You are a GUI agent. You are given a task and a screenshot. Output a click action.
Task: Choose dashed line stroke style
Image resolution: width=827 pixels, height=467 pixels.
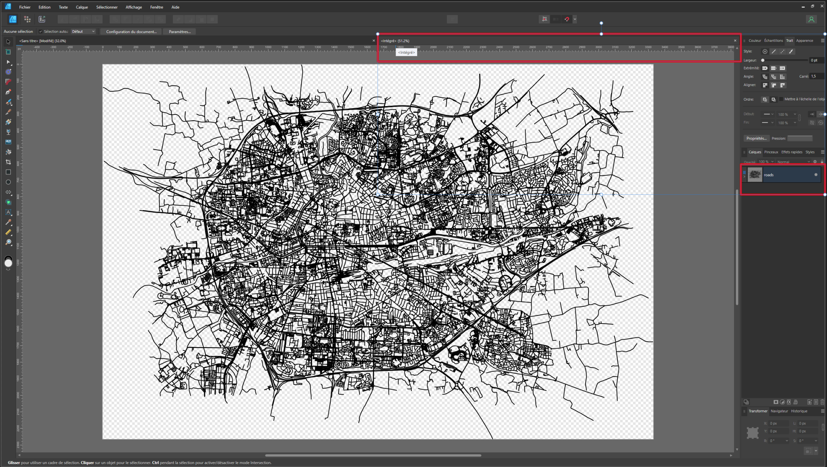click(782, 52)
